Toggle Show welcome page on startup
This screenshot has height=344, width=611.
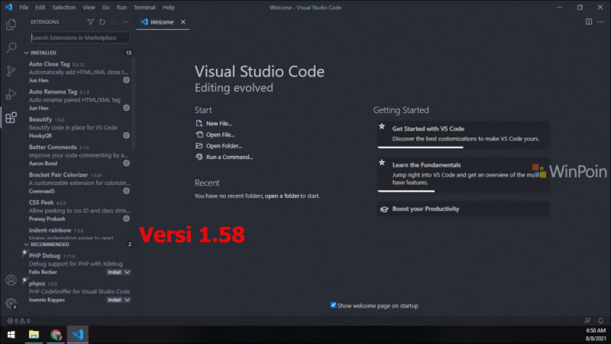333,305
